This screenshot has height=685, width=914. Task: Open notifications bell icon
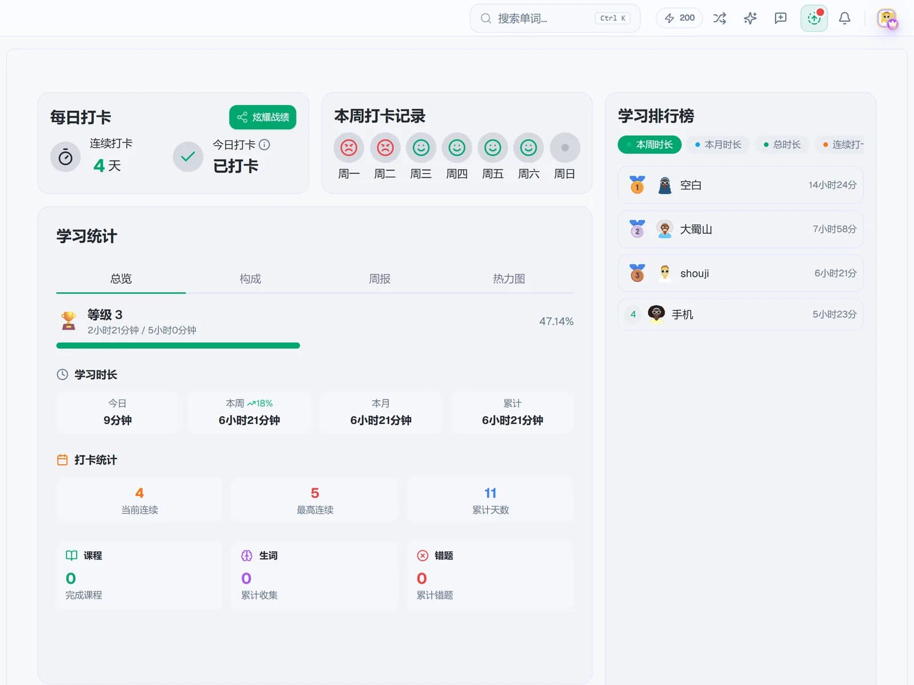point(844,18)
